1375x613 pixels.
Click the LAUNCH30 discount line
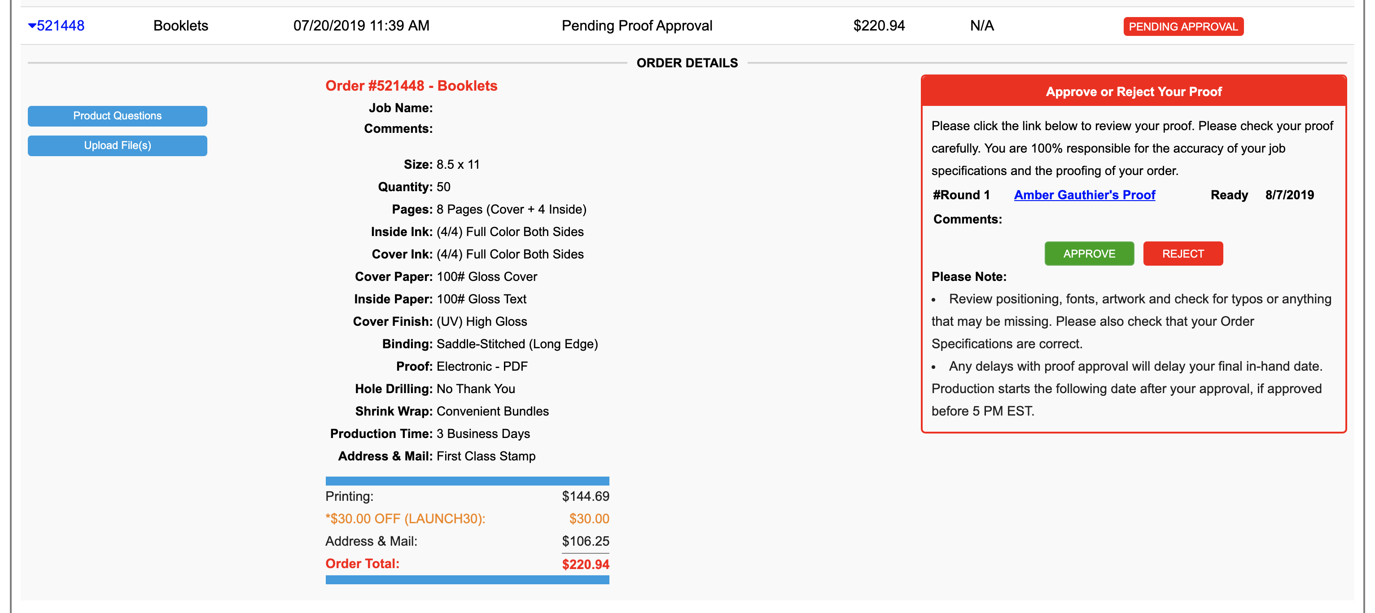[x=405, y=518]
